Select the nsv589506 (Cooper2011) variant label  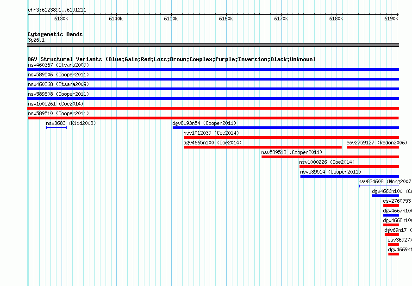58,75
